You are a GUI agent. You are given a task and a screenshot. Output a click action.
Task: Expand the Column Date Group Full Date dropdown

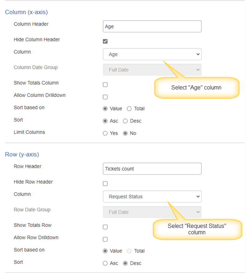pos(152,70)
